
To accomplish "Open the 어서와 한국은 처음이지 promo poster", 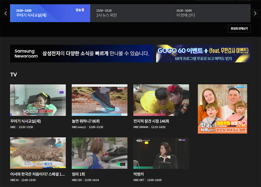I will tap(222, 109).
